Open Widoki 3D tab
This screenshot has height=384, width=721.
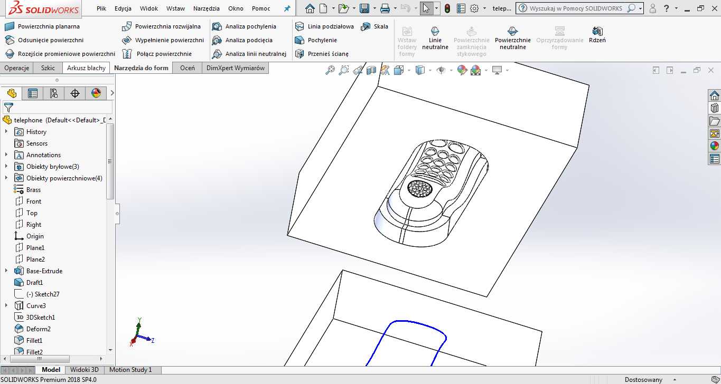(x=85, y=370)
